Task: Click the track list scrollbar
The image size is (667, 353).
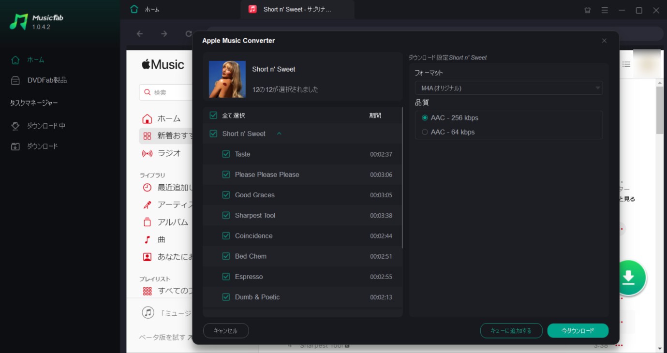Action: point(402,177)
